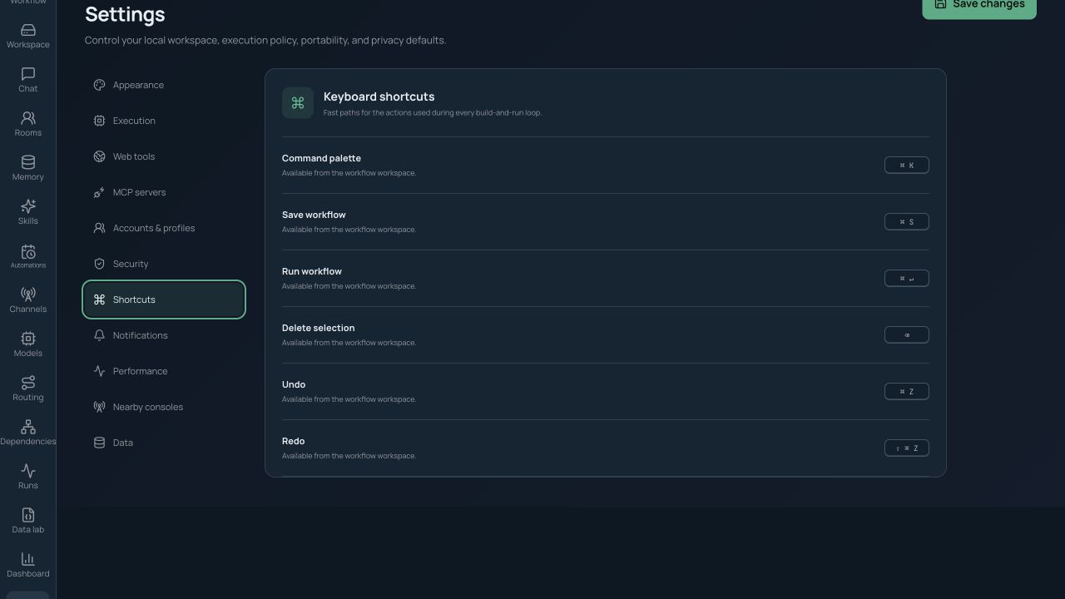The width and height of the screenshot is (1065, 599).
Task: Edit the Delete selection shortcut key
Action: (x=907, y=335)
